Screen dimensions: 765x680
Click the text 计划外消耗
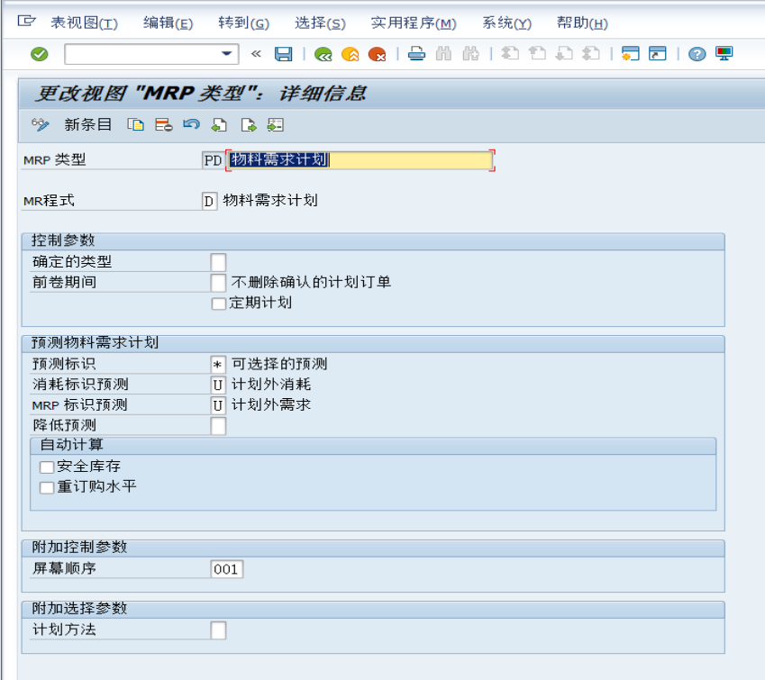pos(271,385)
